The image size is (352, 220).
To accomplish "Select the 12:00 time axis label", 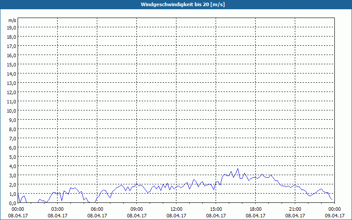I will pyautogui.click(x=176, y=209).
